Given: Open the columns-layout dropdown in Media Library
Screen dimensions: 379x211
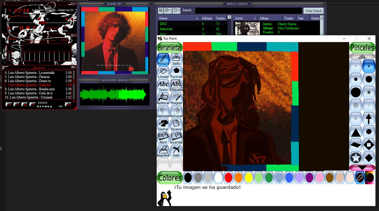Looking at the screenshot, I should tap(177, 10).
